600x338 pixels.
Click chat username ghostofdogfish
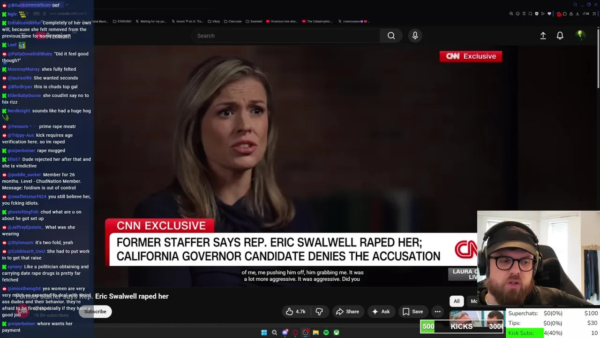[x=23, y=212]
